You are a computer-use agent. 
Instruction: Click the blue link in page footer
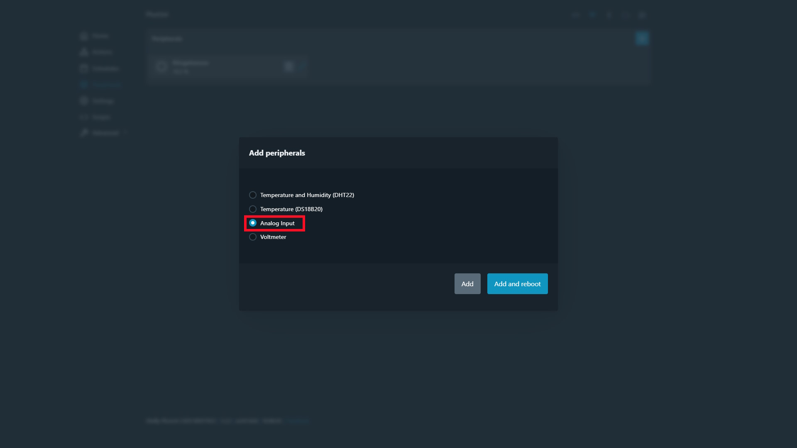click(x=297, y=421)
